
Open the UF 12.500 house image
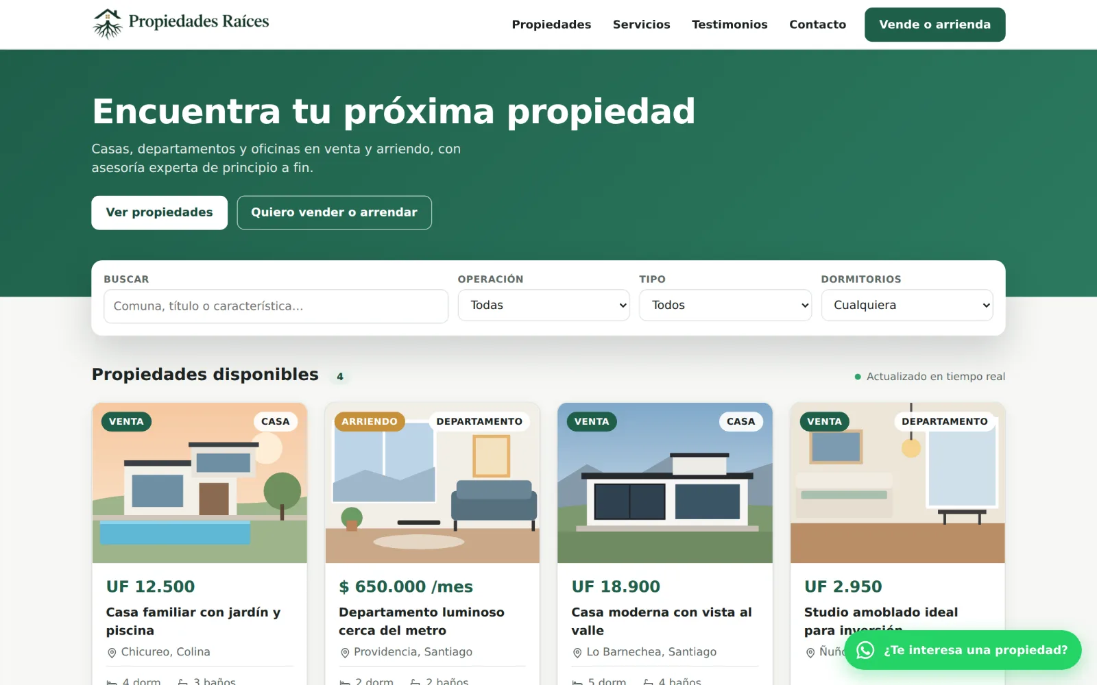point(200,483)
